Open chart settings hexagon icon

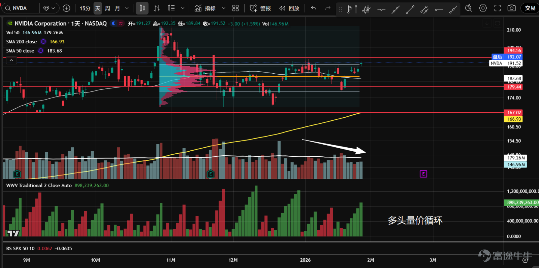(x=483, y=8)
